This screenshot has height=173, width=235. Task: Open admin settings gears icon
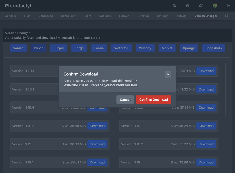click(x=201, y=6)
